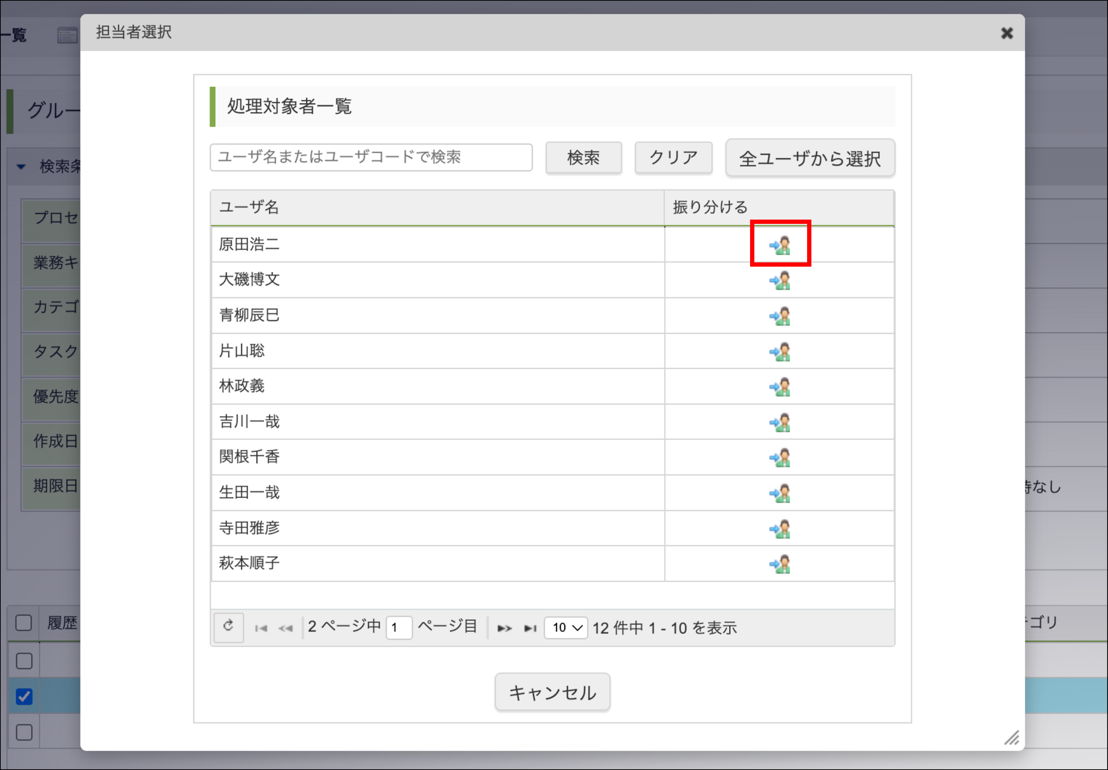Click assign icon for 林政義
Image resolution: width=1108 pixels, height=770 pixels.
(780, 386)
